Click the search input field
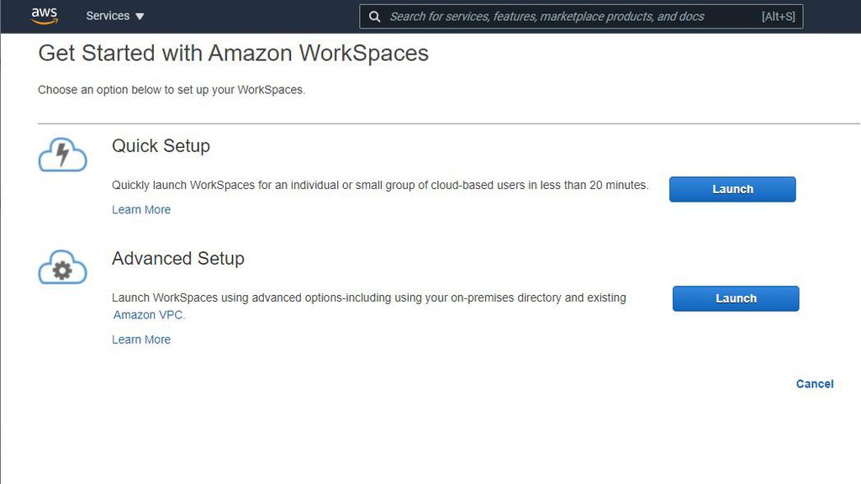This screenshot has width=861, height=484. coord(580,16)
